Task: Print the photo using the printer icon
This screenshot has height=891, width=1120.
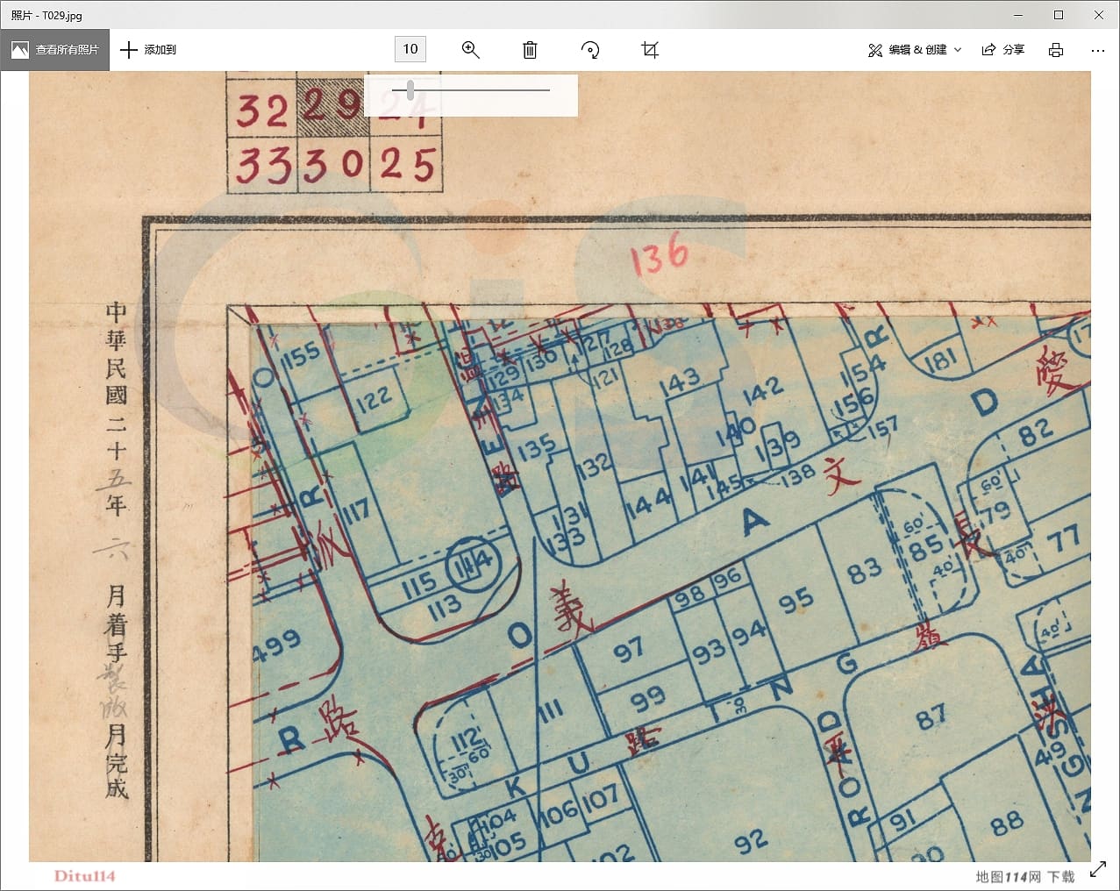Action: (x=1056, y=50)
